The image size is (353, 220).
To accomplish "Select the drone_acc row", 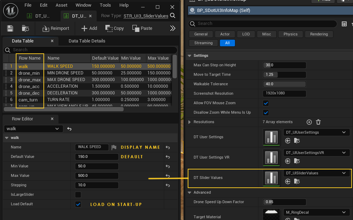I will coord(87,86).
